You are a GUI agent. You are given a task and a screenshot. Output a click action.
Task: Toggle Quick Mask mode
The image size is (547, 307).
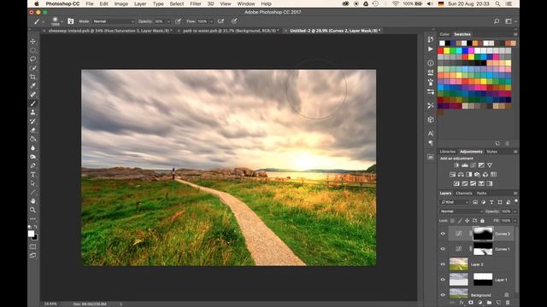[32, 246]
